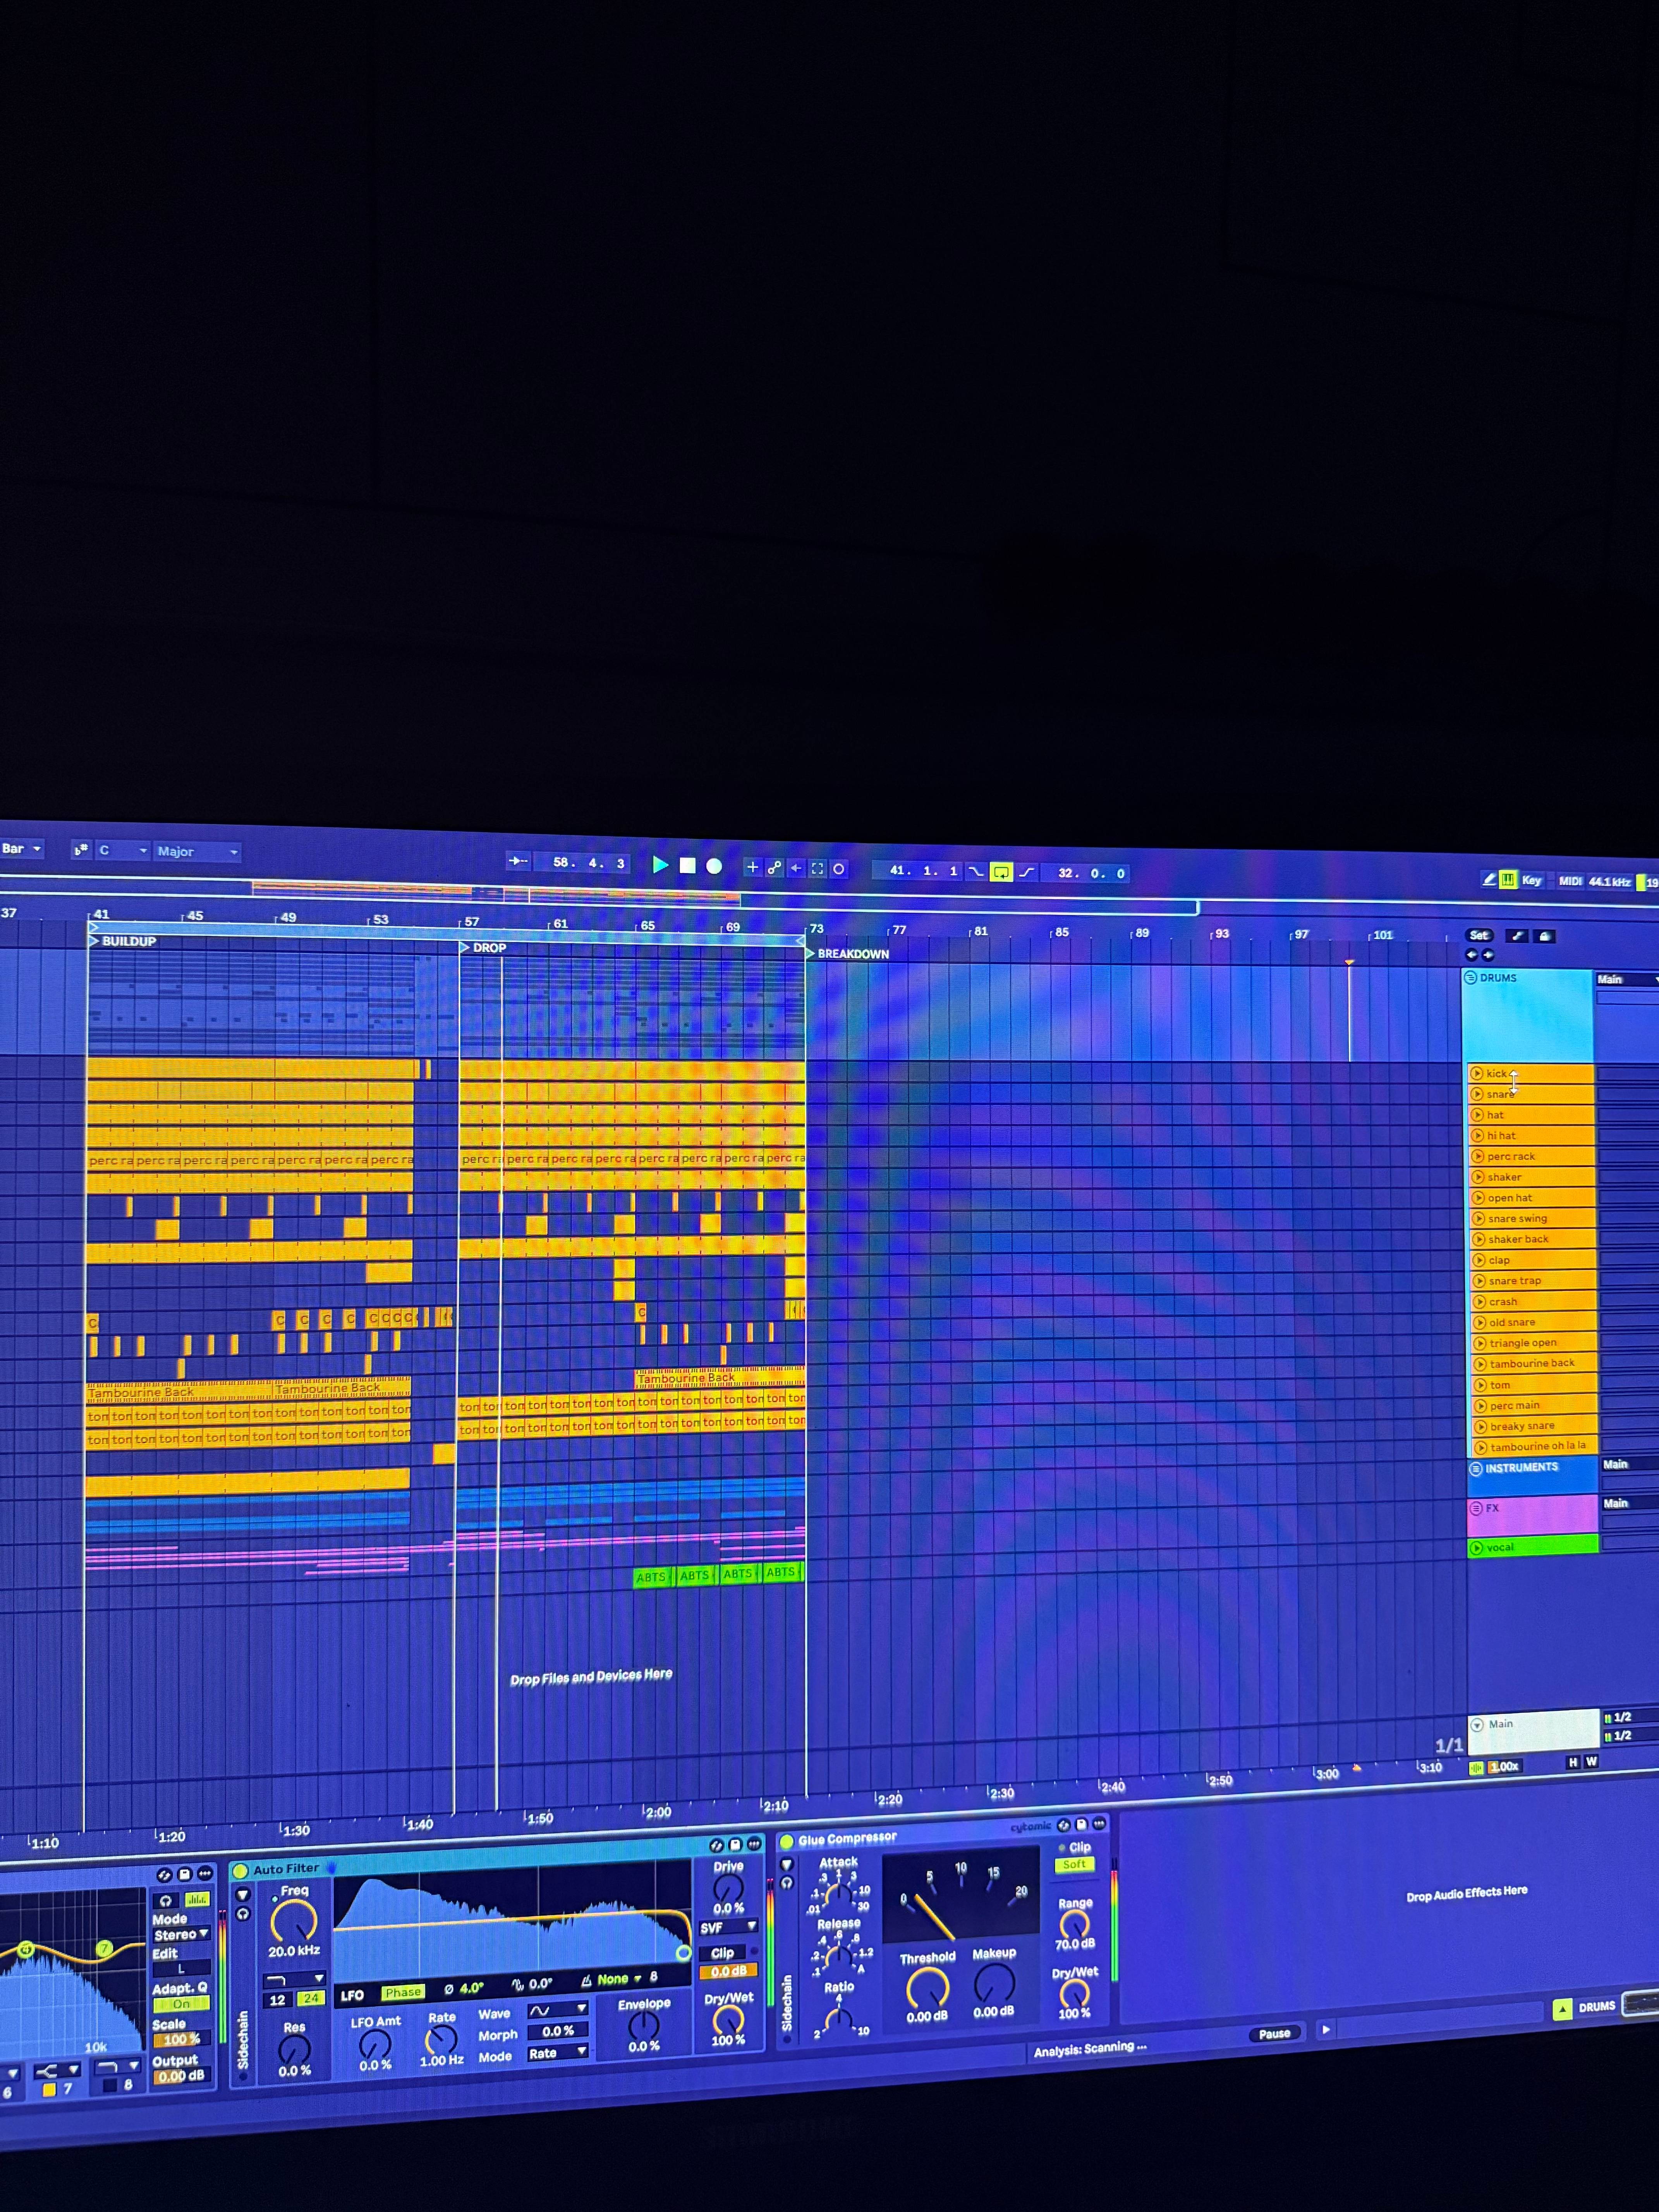1659x2212 pixels.
Task: Open the LFO Wave shape dropdown
Action: point(558,2010)
